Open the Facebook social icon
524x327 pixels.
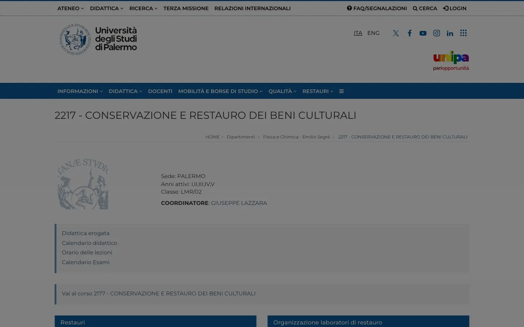tap(409, 33)
